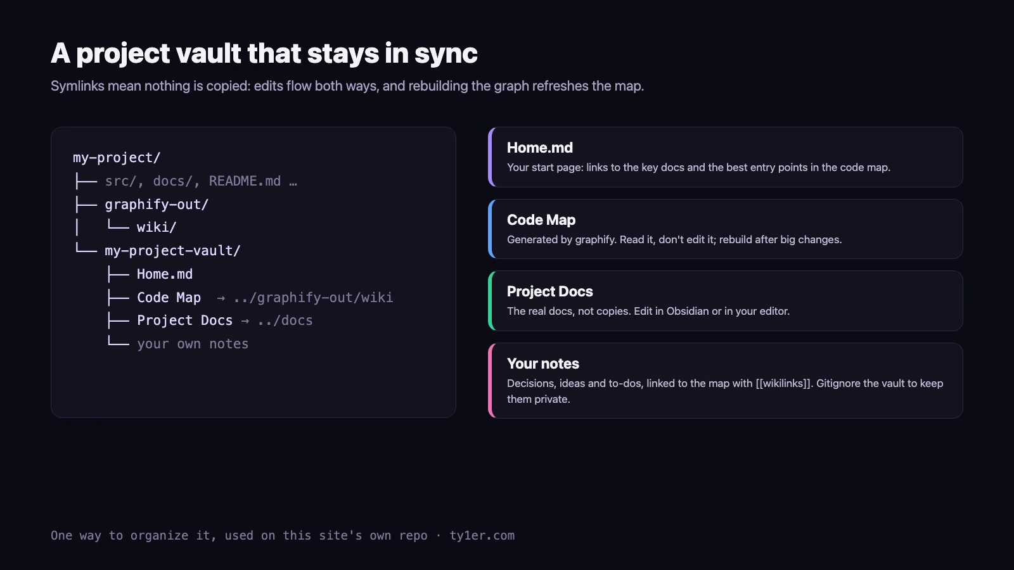Click the 'The real docs, not copies' description
This screenshot has height=570, width=1014.
648,311
